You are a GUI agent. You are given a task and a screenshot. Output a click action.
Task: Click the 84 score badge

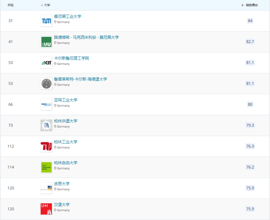[x=250, y=21]
